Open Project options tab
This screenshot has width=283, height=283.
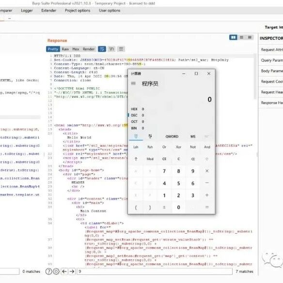78,11
